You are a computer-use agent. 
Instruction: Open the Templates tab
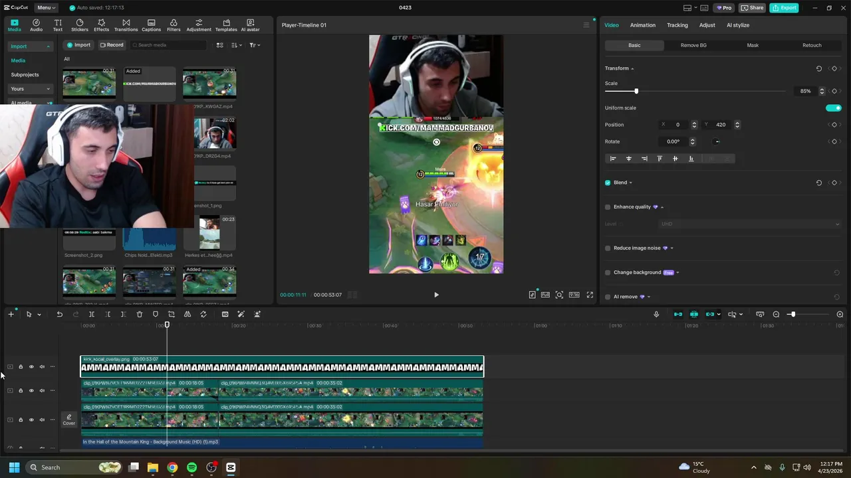click(x=226, y=25)
